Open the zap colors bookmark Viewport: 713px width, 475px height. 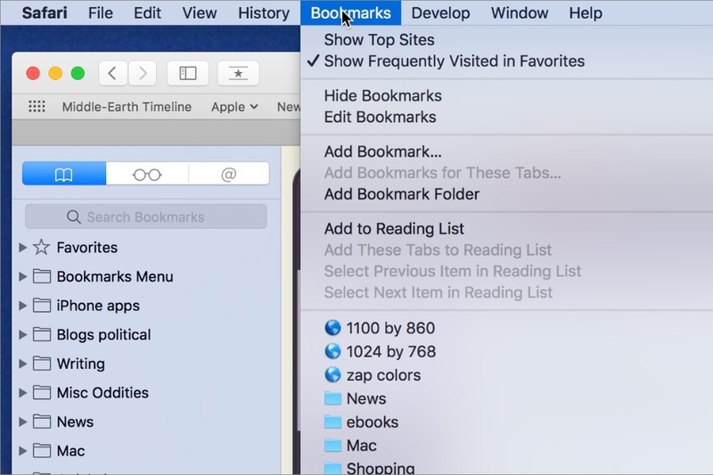coord(384,375)
